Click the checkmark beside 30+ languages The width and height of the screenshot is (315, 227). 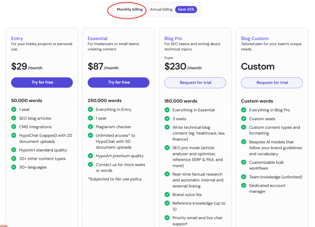click(x=14, y=167)
